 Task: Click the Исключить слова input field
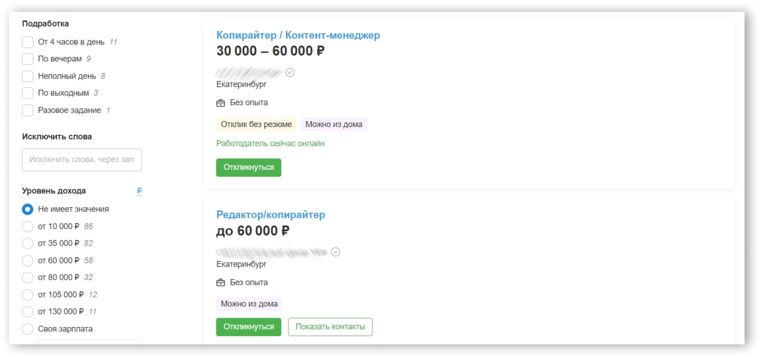pyautogui.click(x=81, y=159)
